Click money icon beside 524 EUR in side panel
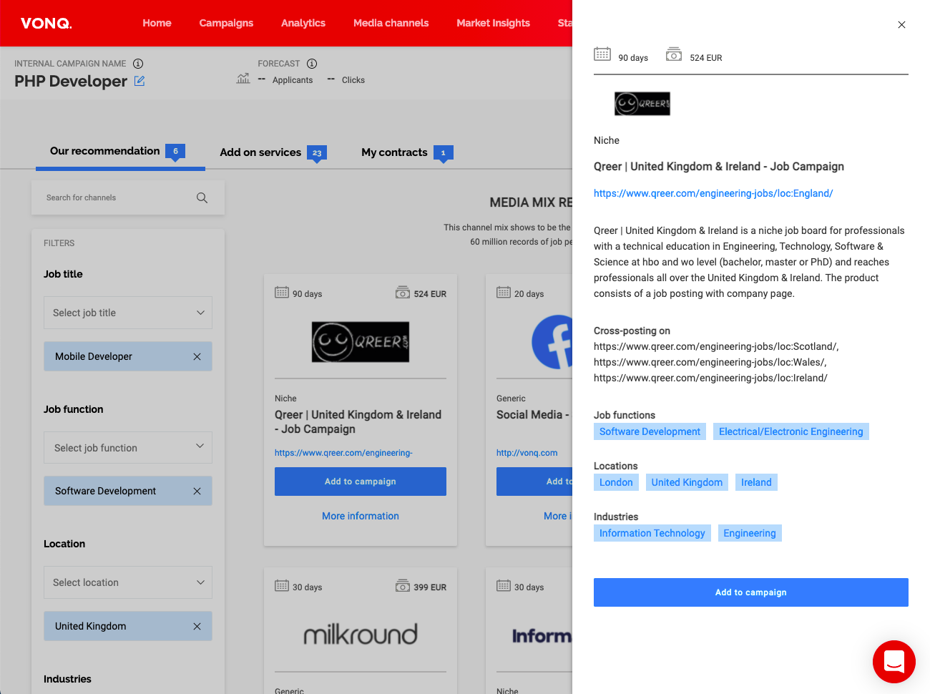The width and height of the screenshot is (930, 694). (x=674, y=54)
